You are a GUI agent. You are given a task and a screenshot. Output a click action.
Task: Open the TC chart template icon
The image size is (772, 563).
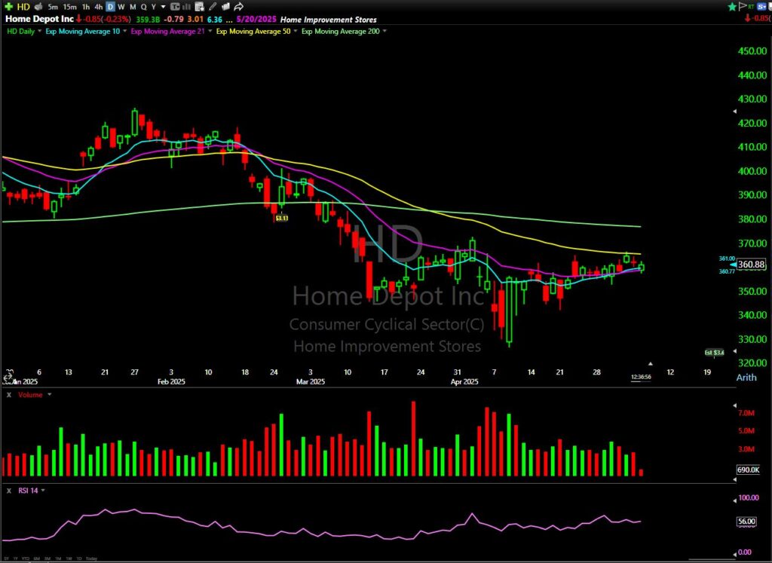[x=175, y=7]
